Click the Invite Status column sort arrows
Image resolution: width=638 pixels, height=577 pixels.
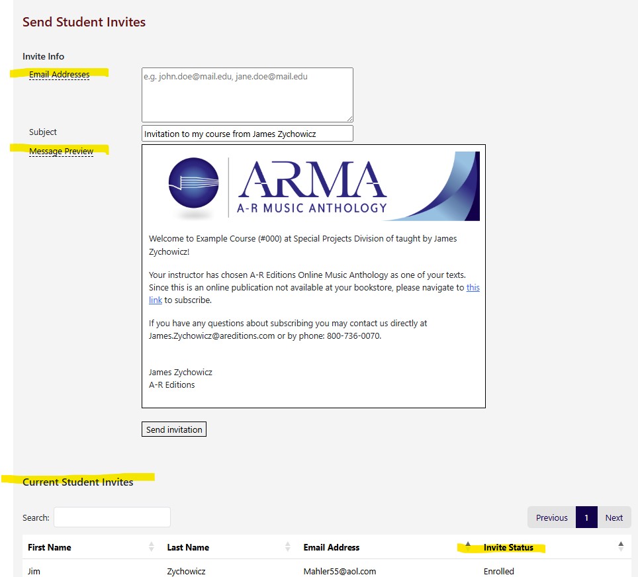621,547
